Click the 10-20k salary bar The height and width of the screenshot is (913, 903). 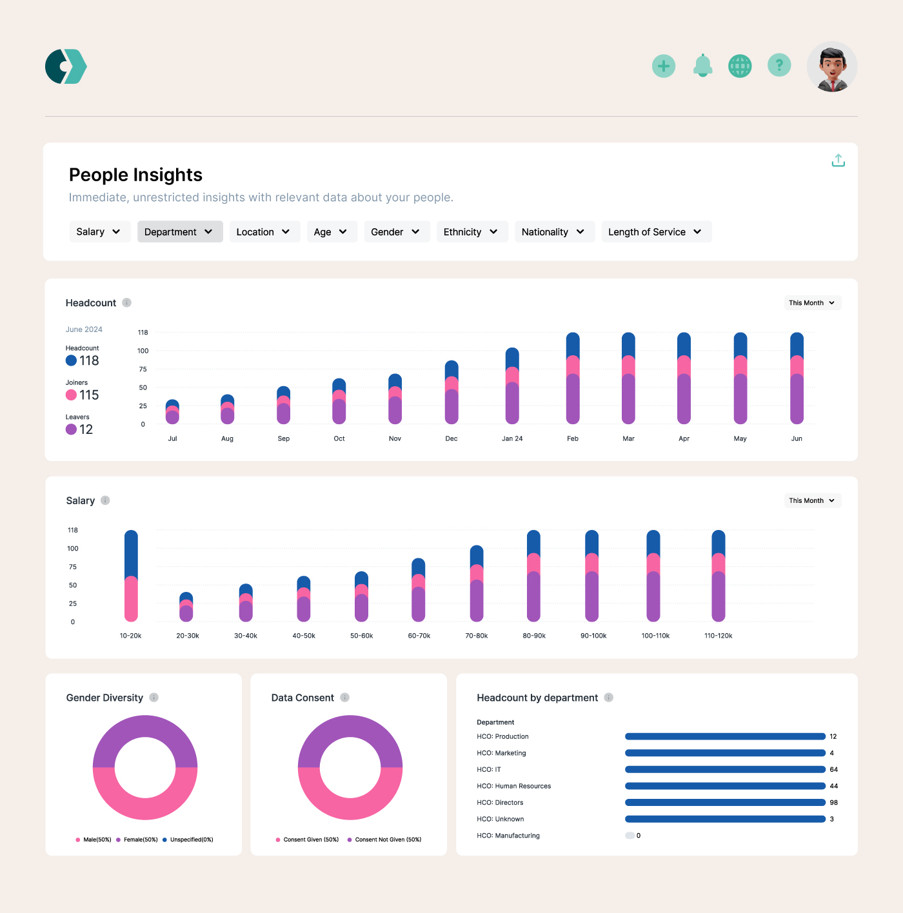click(x=131, y=576)
